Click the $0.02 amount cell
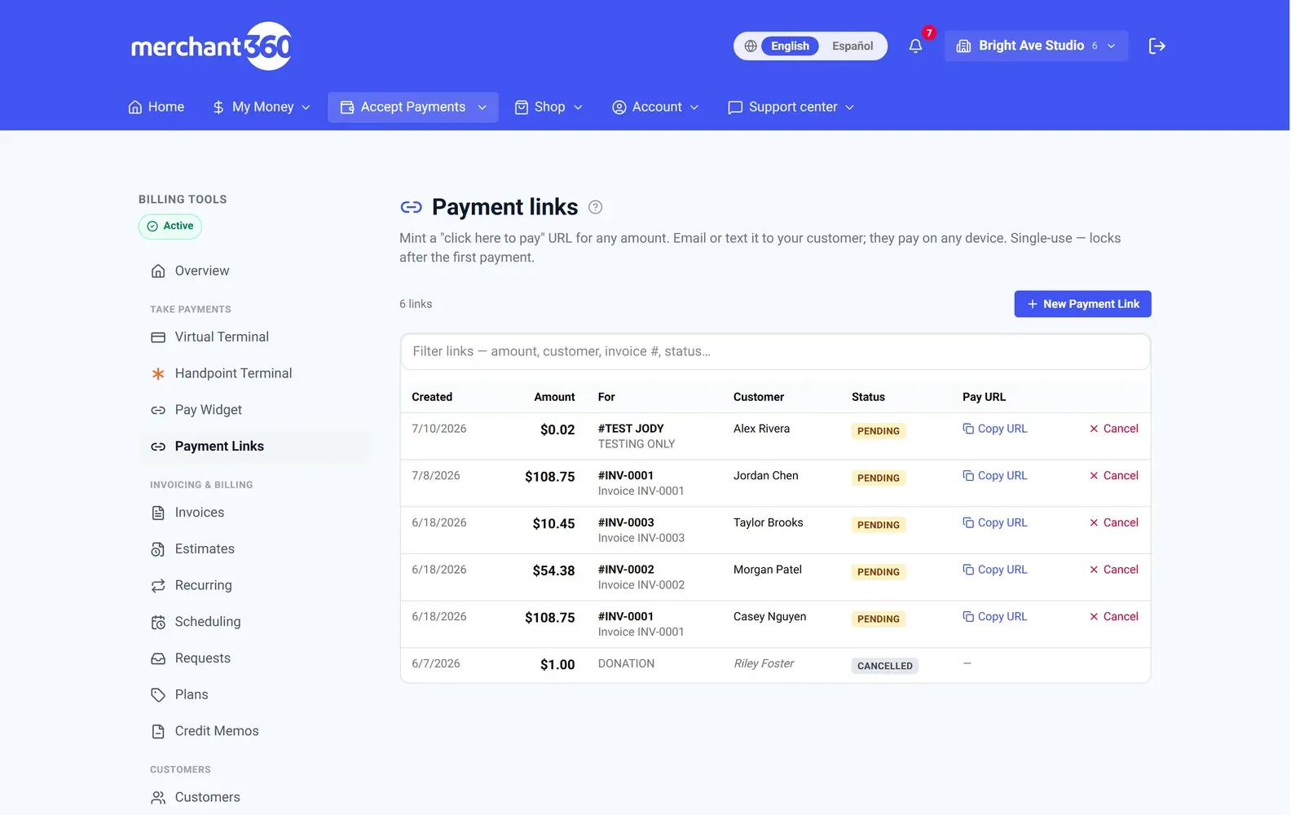The width and height of the screenshot is (1304, 815). coord(557,430)
